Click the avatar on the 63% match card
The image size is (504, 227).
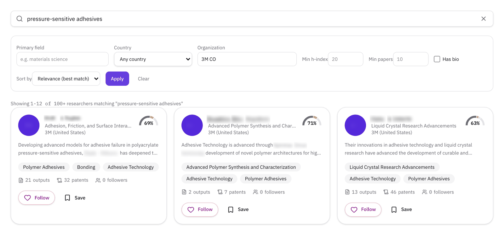(355, 125)
